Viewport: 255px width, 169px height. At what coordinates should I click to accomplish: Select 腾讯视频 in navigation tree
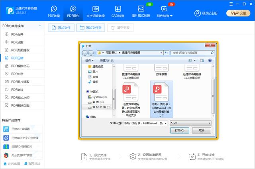[x=96, y=67]
